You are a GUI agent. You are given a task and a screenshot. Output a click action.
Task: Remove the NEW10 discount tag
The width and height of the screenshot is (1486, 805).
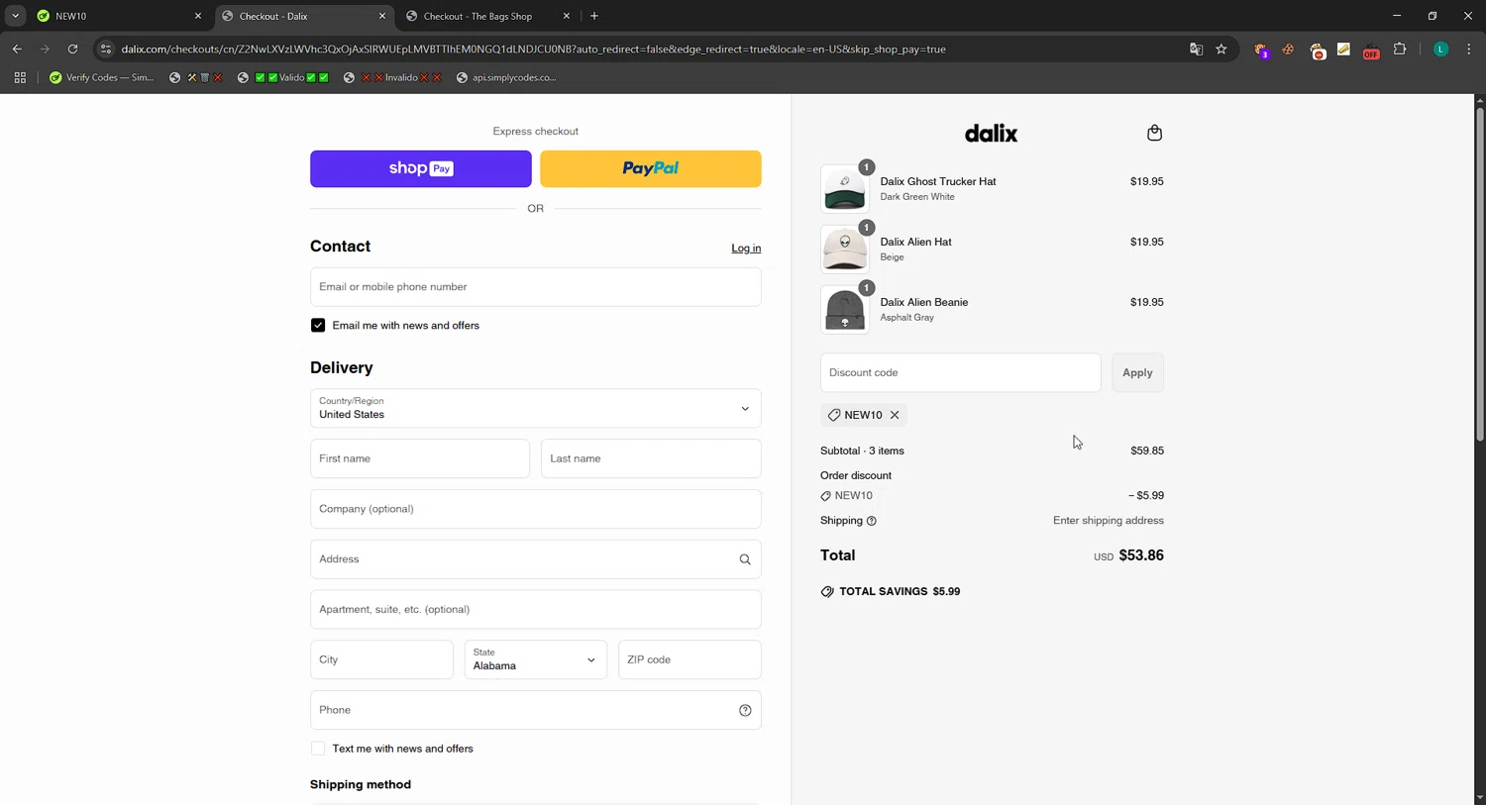click(895, 415)
